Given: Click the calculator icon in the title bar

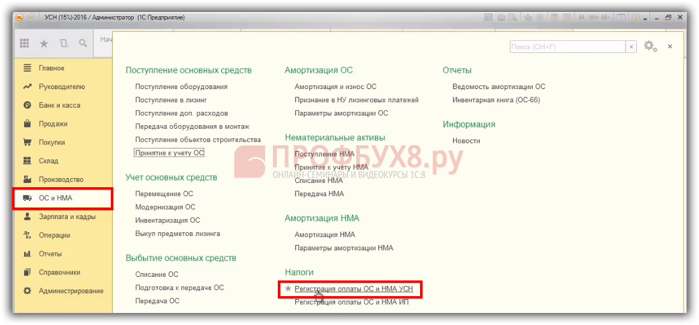Looking at the screenshot, I should 553,17.
